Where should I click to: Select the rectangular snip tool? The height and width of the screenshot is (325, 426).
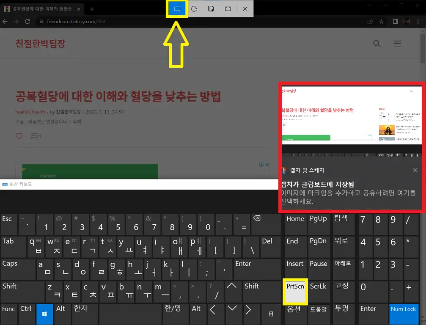coord(177,8)
